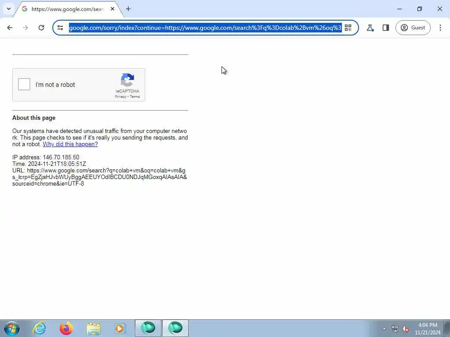Launch Internet Explorer from taskbar
The image size is (450, 337).
39,328
